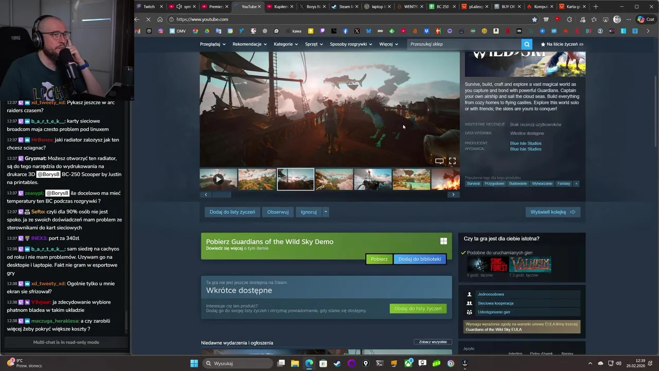Go to browser Home page icon
Screen dimensions: 659x371
160,20
